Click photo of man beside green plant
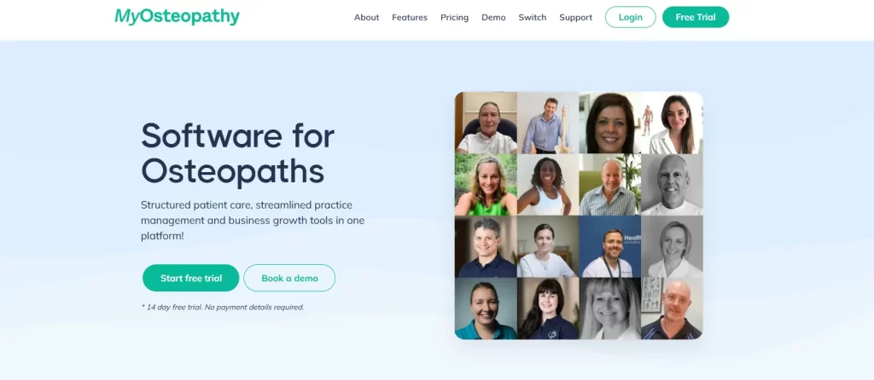Image resolution: width=874 pixels, height=380 pixels. 609,185
